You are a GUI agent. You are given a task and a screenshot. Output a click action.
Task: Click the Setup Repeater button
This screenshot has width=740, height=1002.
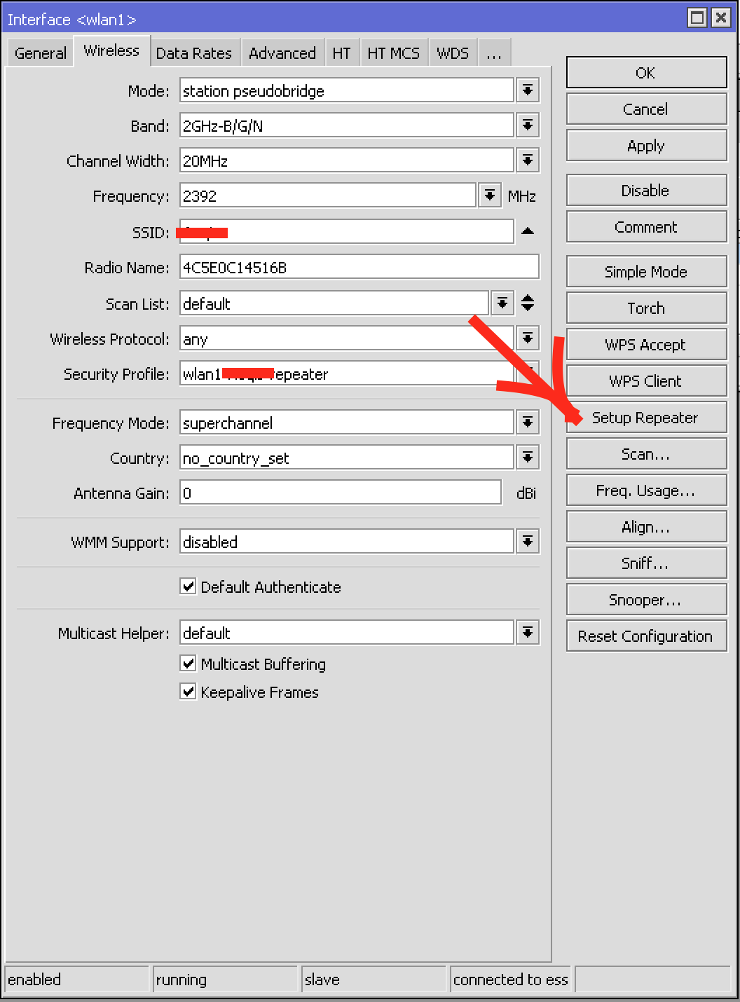645,417
